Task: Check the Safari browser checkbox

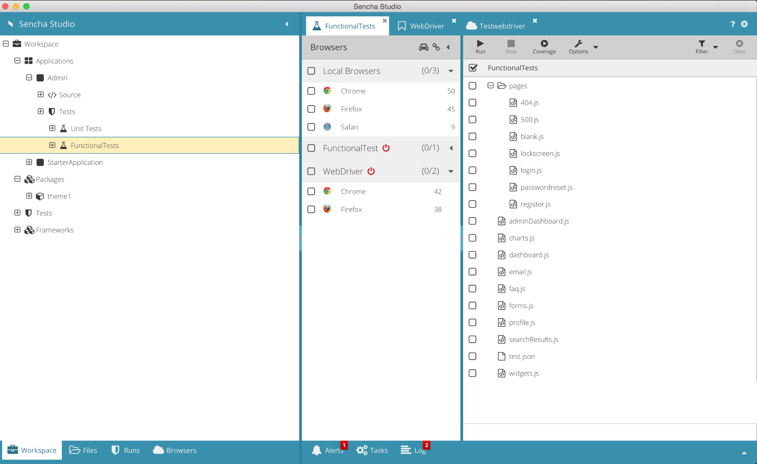Action: (311, 127)
